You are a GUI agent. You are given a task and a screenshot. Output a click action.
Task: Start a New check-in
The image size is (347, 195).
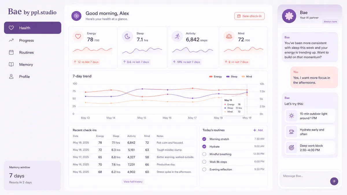pos(249,16)
